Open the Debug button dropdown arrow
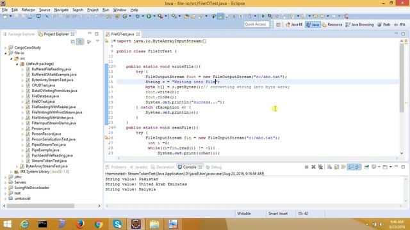410x230 pixels. pyautogui.click(x=143, y=16)
